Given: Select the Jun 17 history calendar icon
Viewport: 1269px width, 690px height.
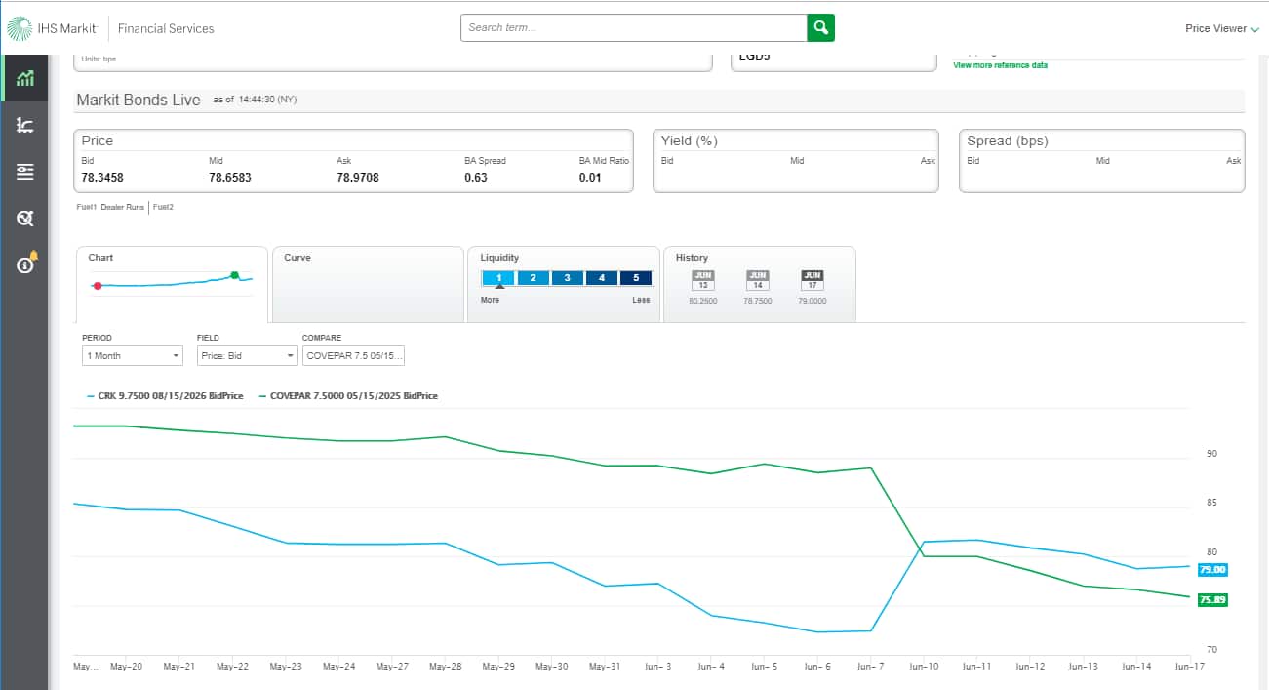Looking at the screenshot, I should click(813, 280).
